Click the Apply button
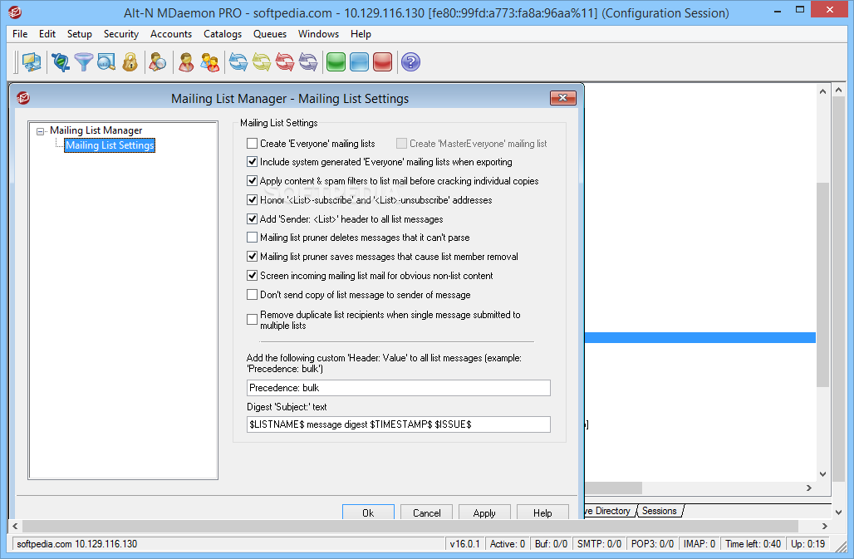The image size is (854, 559). point(484,512)
